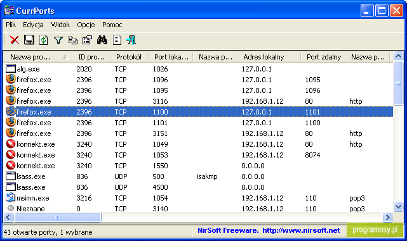Sort by ID procesu column header
407x241 pixels.
(x=91, y=57)
